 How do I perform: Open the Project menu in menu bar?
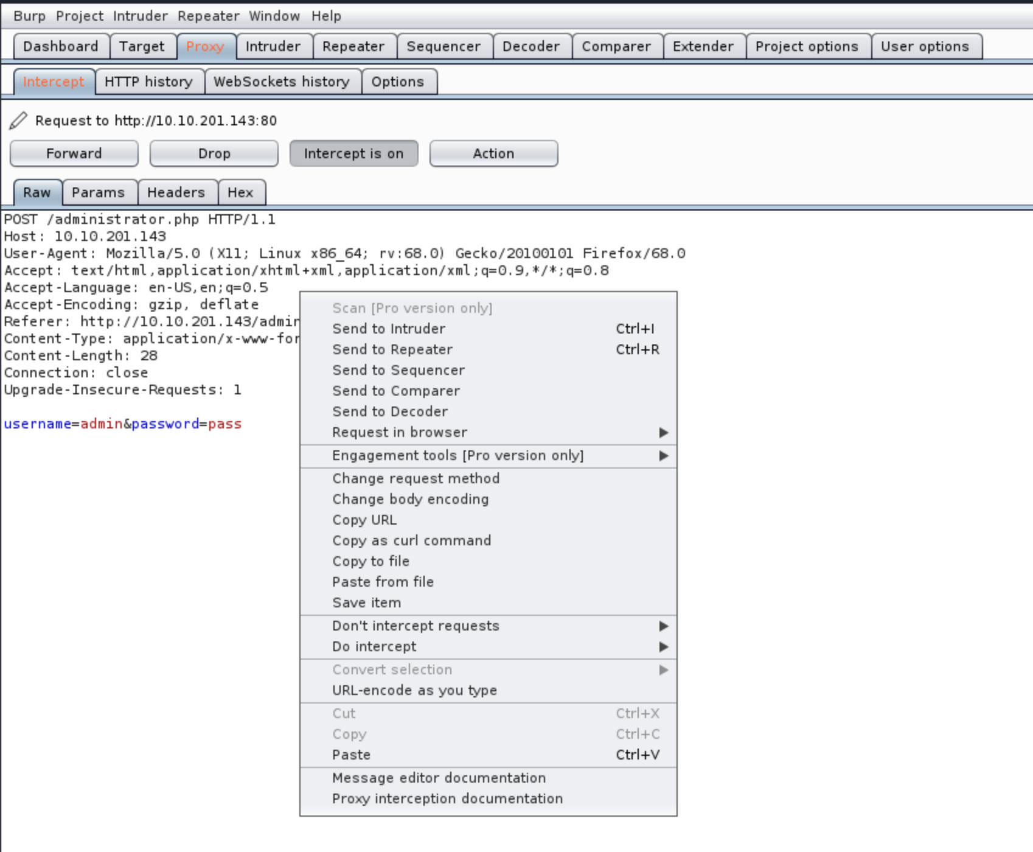point(79,16)
